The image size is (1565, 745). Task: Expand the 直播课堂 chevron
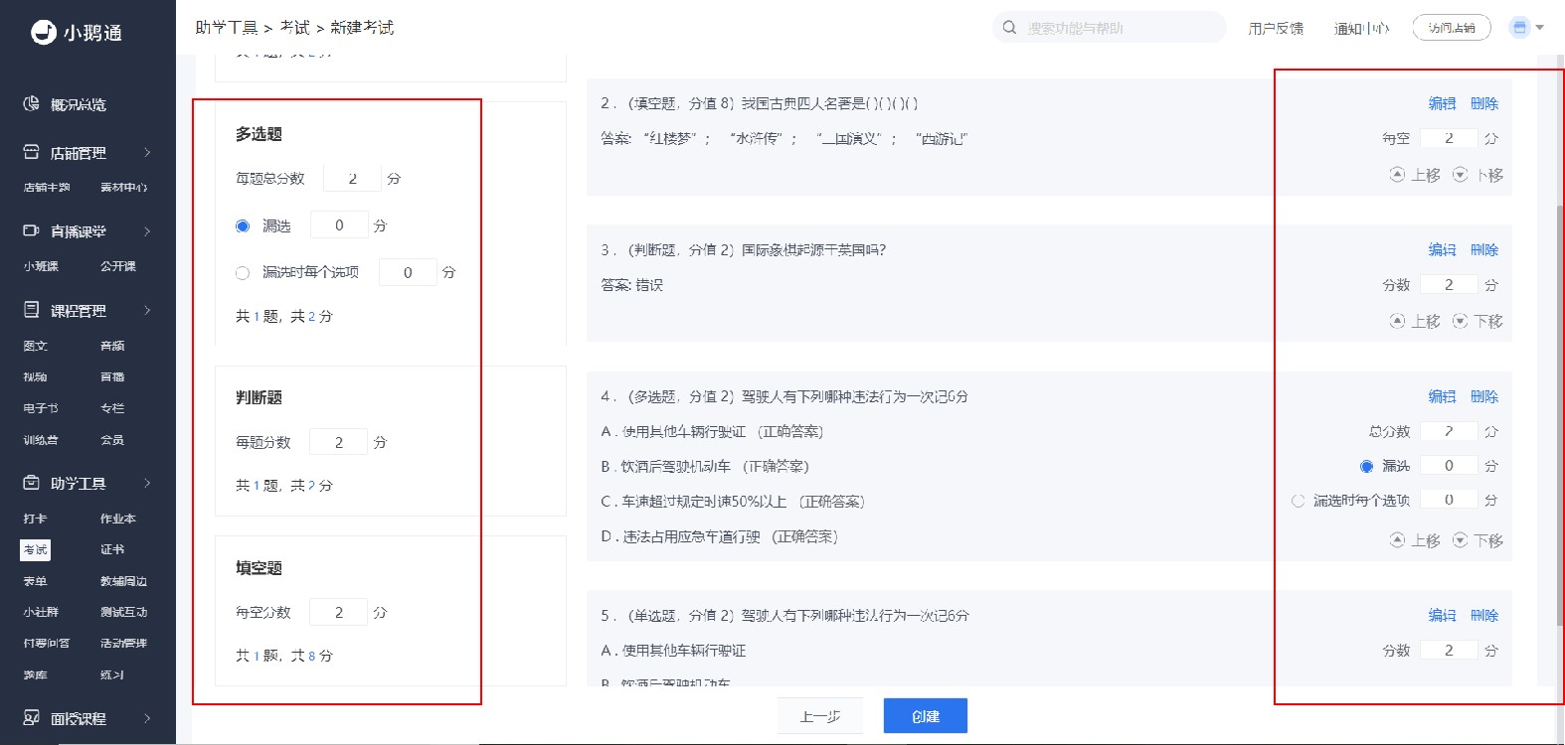pyautogui.click(x=147, y=230)
